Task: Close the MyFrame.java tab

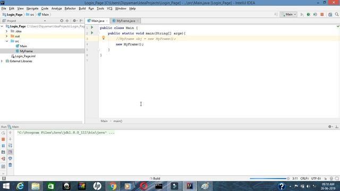Action: (138, 21)
